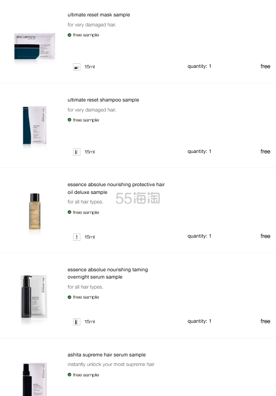Image resolution: width=276 pixels, height=396 pixels.
Task: Open the ultimate reset shampoo sample title link
Action: coord(103,100)
